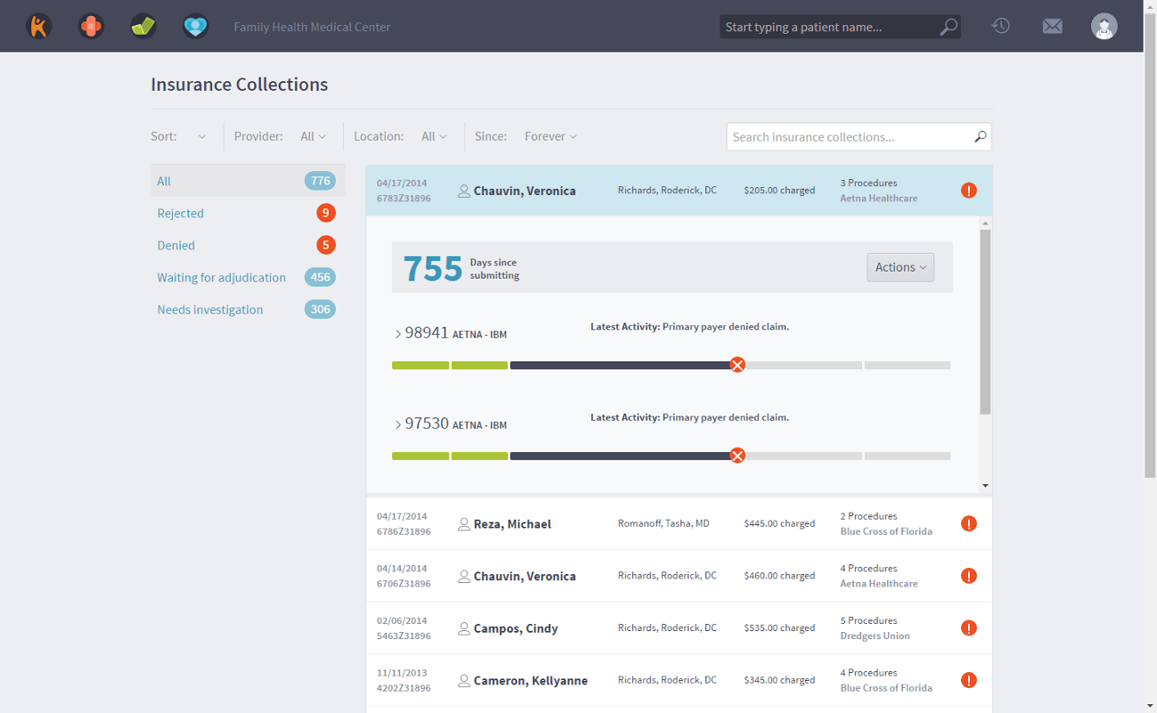This screenshot has width=1157, height=713.
Task: Click the history clock icon
Action: tap(1000, 27)
